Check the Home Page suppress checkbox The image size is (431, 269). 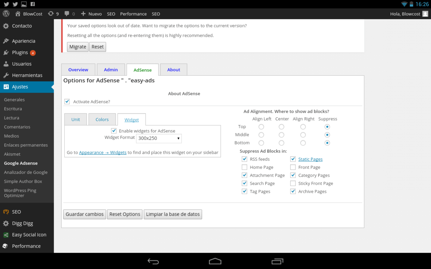point(244,167)
